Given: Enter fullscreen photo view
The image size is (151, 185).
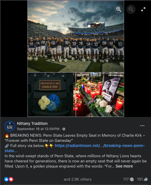Looking at the screenshot, I should (x=143, y=9).
